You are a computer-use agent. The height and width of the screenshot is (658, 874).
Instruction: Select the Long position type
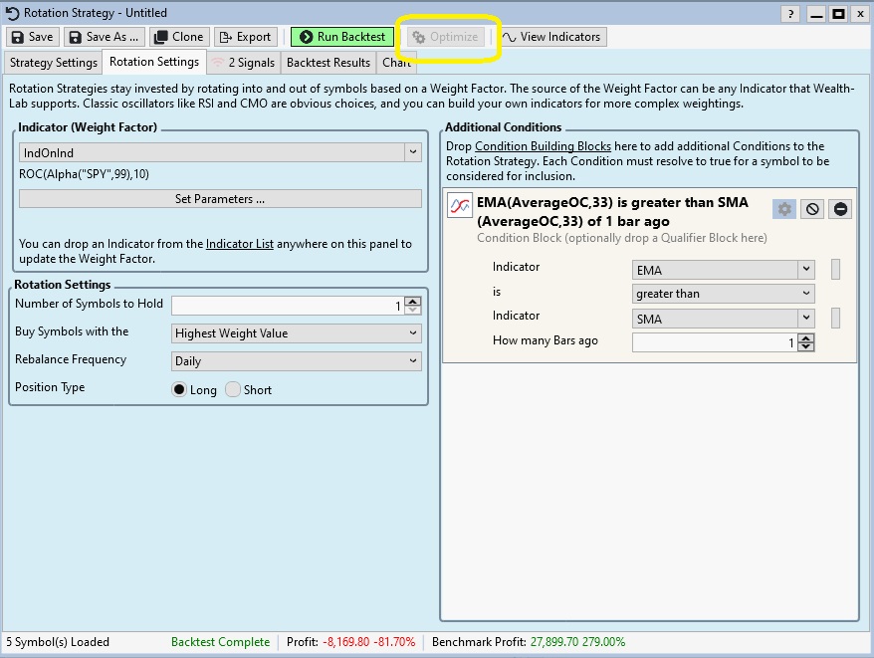[x=180, y=390]
